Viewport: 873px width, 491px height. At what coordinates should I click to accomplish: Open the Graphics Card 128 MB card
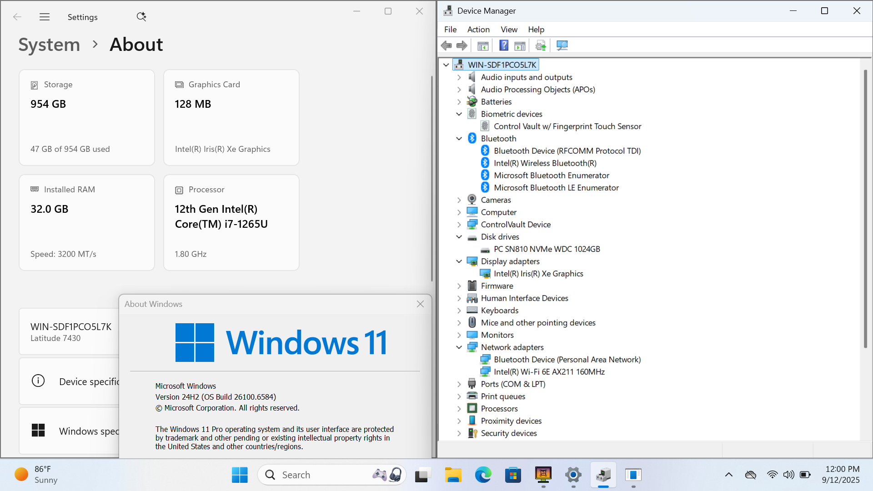tap(231, 118)
